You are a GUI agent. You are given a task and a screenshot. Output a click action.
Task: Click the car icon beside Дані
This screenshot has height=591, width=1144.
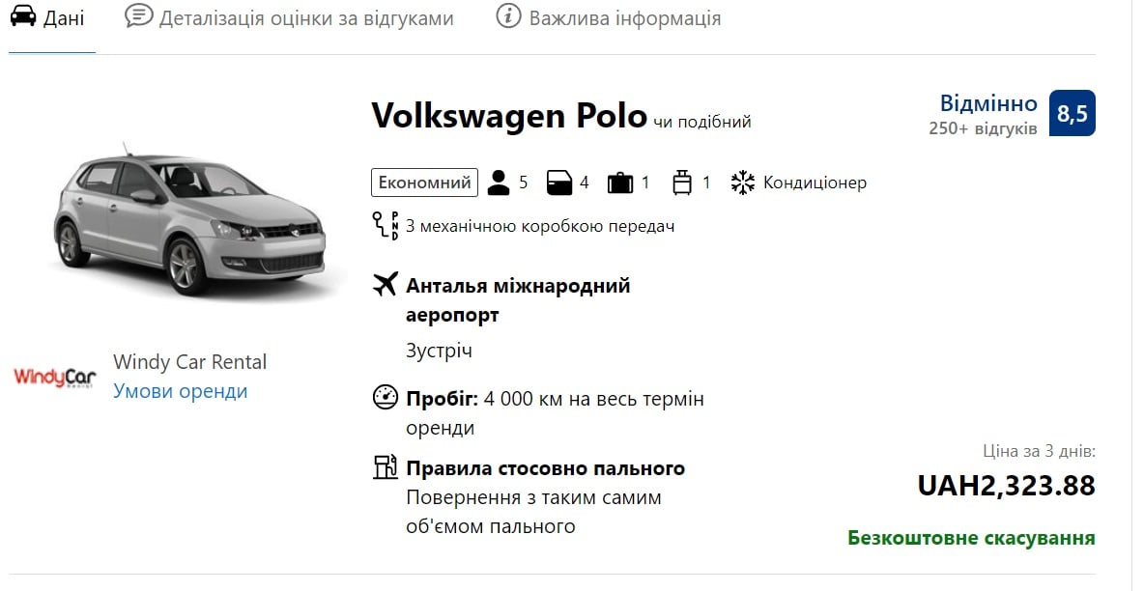tap(22, 15)
